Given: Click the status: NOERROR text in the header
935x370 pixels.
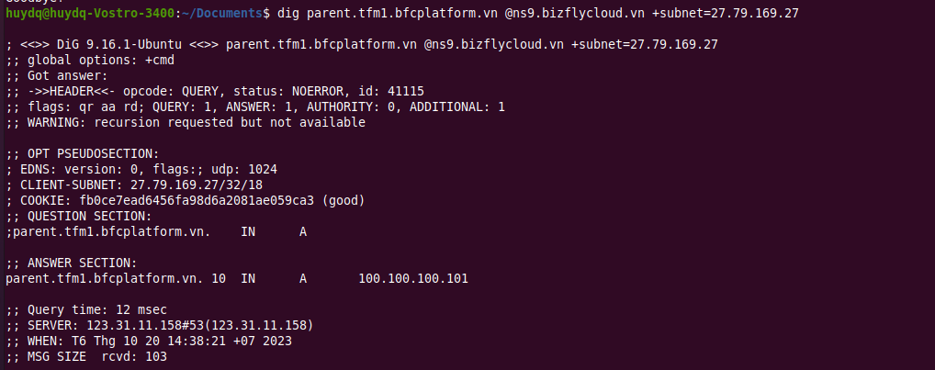Looking at the screenshot, I should [x=288, y=91].
